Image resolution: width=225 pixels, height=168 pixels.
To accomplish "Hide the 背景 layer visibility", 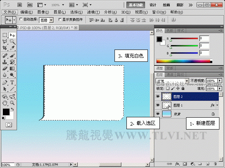I will [158, 114].
